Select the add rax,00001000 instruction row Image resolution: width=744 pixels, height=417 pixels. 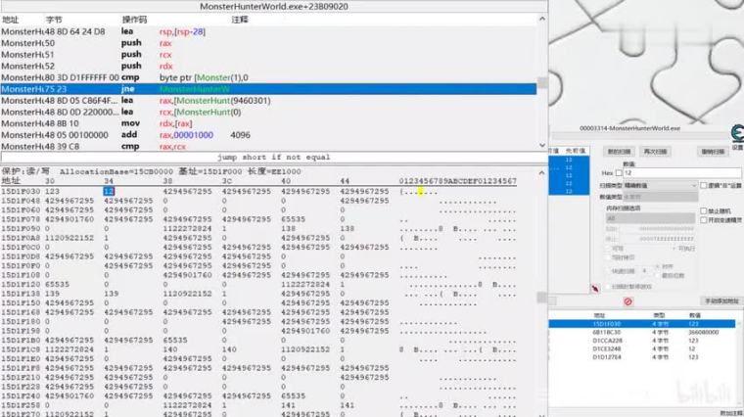tap(268, 135)
